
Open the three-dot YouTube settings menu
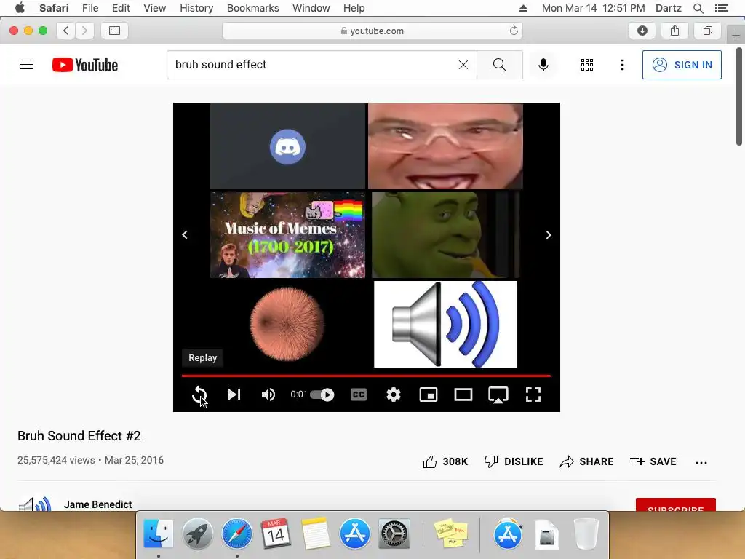622,65
